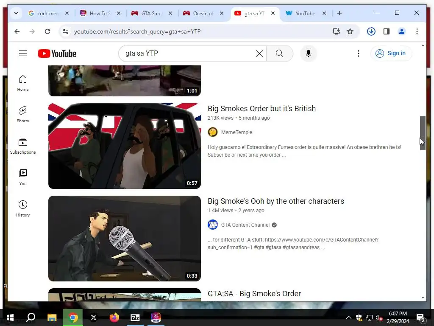Click the page vertical scrollbar thumb
The width and height of the screenshot is (434, 326).
coord(423,133)
